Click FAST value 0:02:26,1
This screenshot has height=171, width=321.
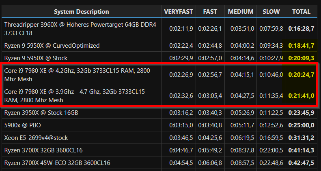coord(210,29)
